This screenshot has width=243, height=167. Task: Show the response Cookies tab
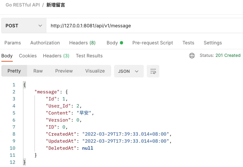coord(28,56)
